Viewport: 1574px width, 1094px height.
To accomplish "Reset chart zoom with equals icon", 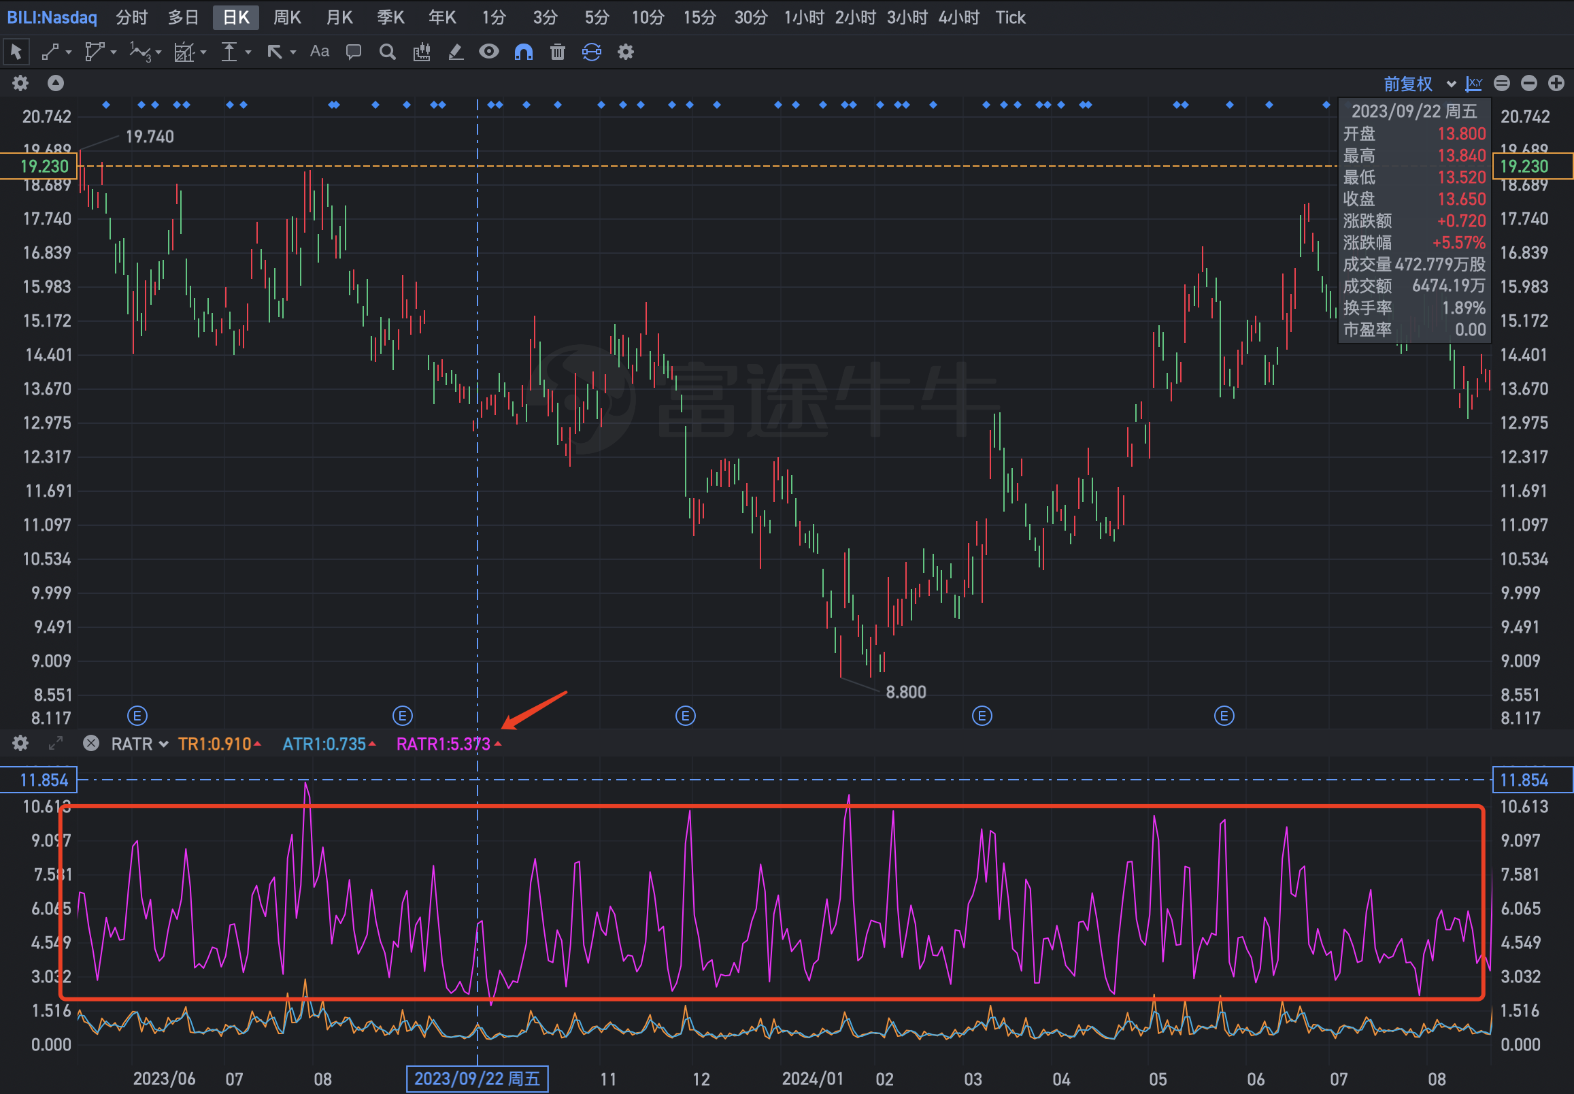I will pyautogui.click(x=1501, y=83).
